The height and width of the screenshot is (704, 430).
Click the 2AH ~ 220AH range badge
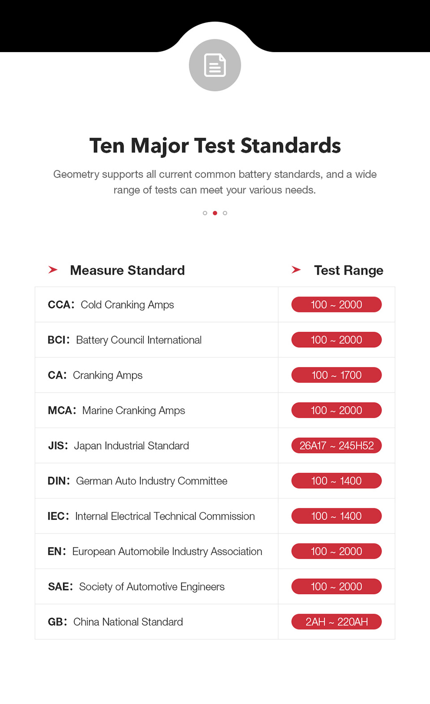pos(336,622)
